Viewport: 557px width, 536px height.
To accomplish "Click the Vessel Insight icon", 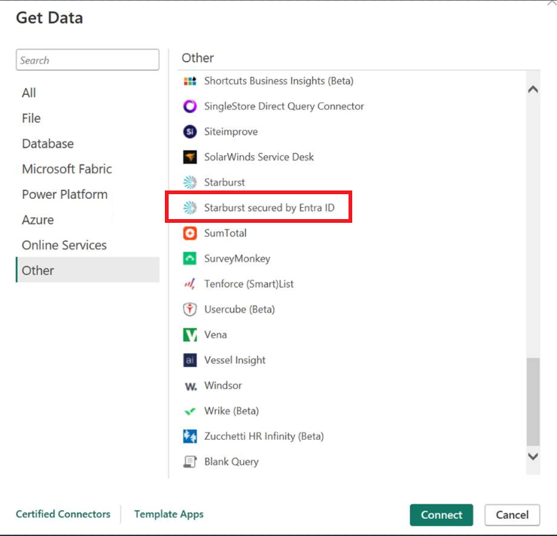I will point(190,360).
